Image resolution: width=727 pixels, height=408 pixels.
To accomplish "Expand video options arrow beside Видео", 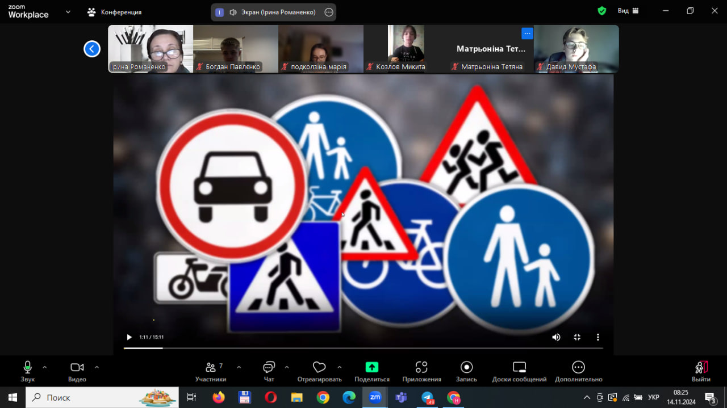I will 97,367.
